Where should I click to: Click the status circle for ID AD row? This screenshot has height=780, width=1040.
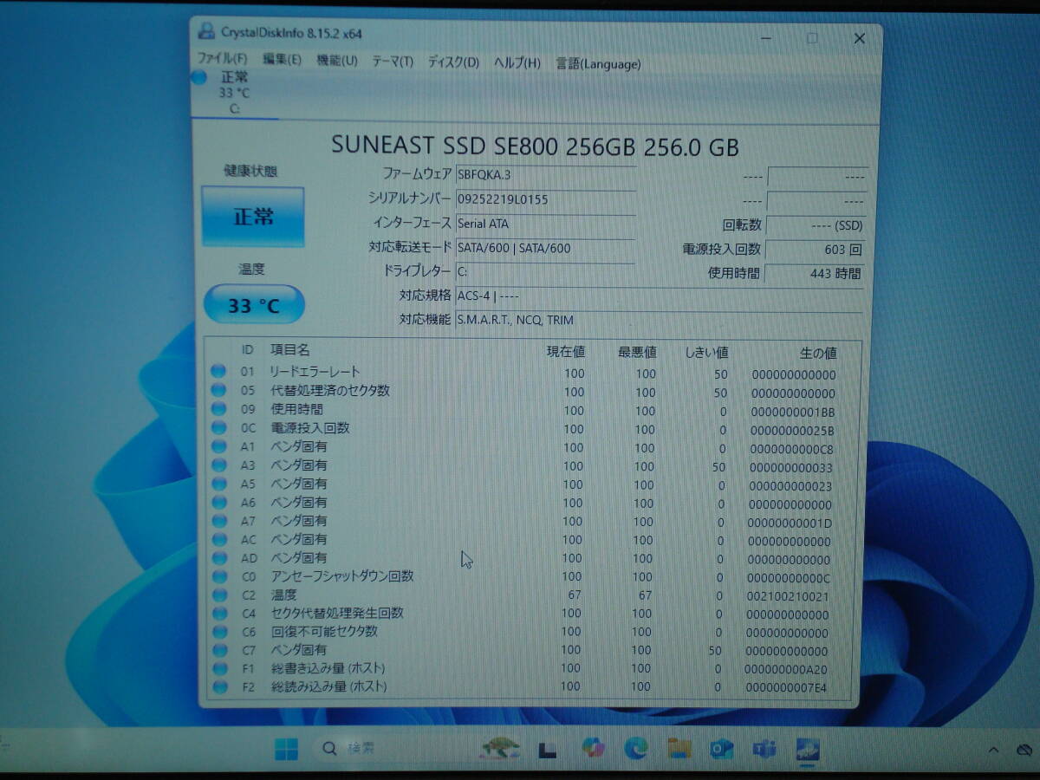[218, 558]
